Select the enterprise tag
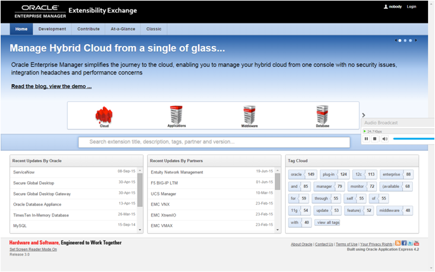The width and height of the screenshot is (435, 272). pyautogui.click(x=396, y=175)
